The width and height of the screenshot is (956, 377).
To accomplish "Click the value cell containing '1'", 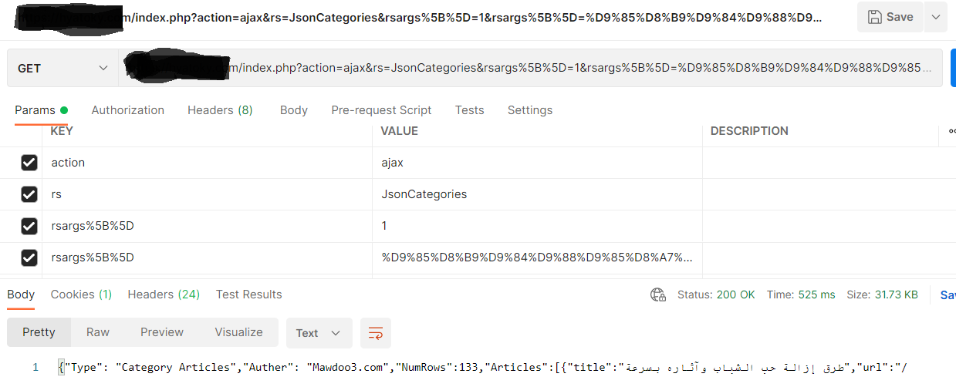I will tap(537, 226).
